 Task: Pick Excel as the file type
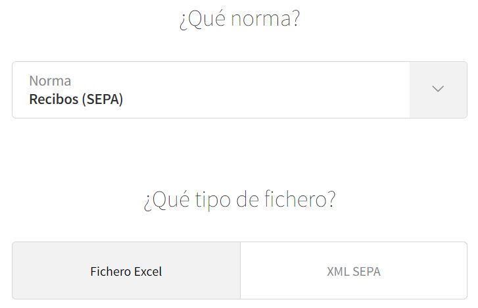(126, 270)
